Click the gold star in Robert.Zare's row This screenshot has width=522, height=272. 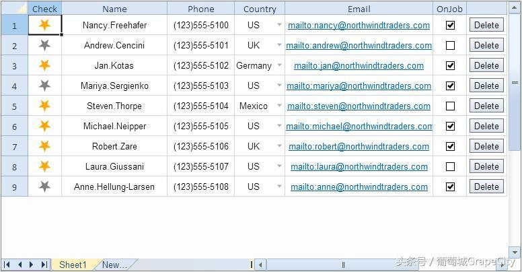click(44, 146)
